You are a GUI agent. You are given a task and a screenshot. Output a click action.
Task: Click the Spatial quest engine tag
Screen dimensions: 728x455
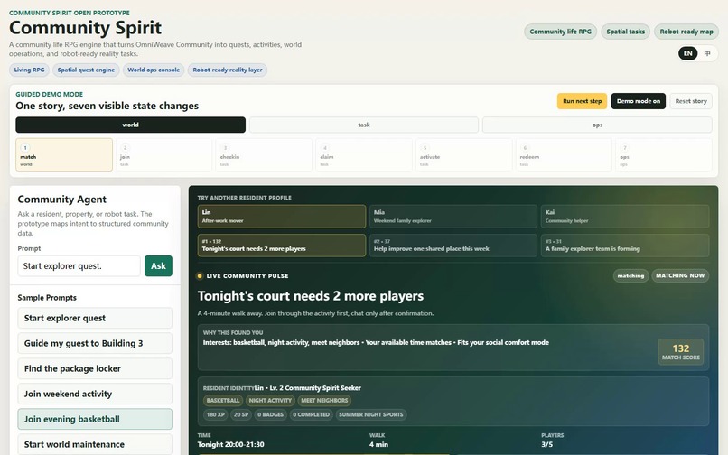(x=86, y=70)
